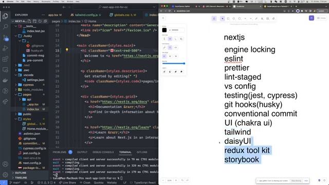Set text align to right
This screenshot has width=329, height=185.
pyautogui.click(x=176, y=56)
